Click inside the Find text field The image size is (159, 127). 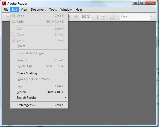click(134, 17)
